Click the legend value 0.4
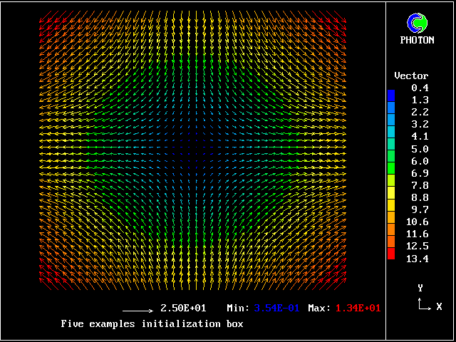The height and width of the screenshot is (342, 456). click(x=420, y=88)
